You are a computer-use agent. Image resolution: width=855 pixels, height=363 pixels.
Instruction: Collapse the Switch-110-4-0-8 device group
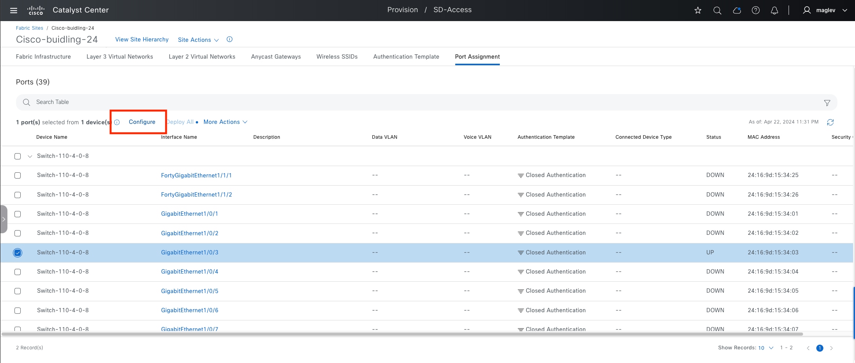pyautogui.click(x=30, y=156)
